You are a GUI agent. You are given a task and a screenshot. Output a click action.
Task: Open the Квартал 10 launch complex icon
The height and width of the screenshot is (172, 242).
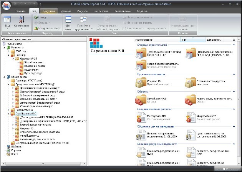(141, 83)
